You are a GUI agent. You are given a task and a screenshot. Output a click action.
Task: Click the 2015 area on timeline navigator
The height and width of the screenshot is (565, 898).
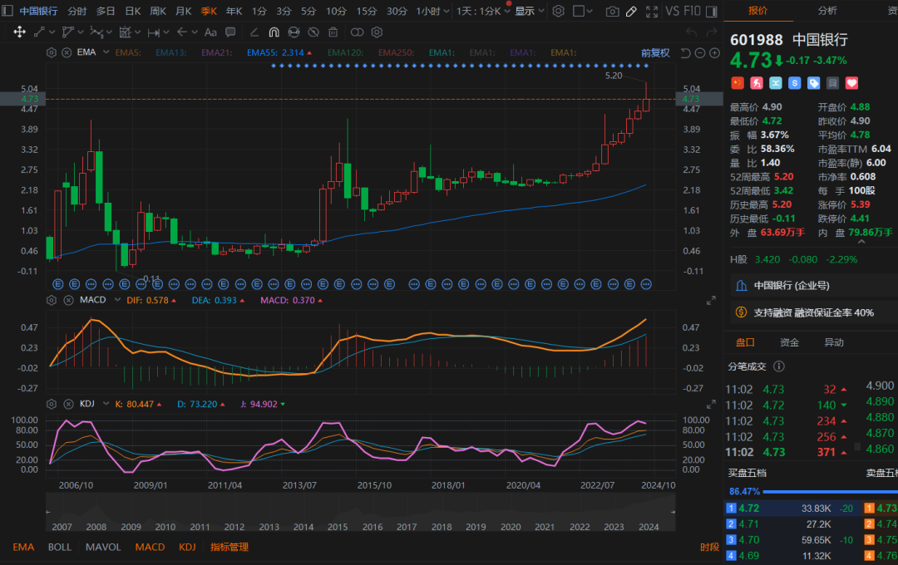[337, 527]
